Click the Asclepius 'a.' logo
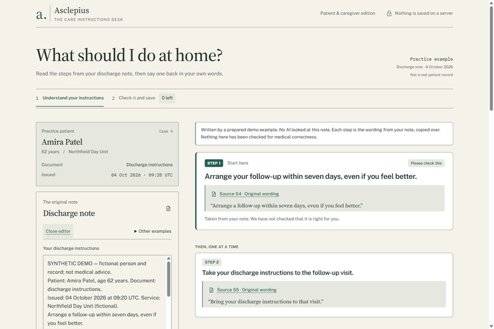Screen dimensions: 494x329 (41, 15)
